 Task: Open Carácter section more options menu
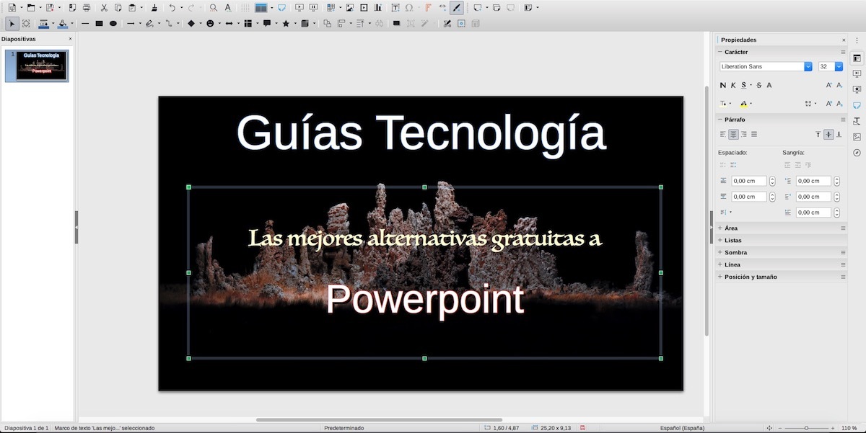click(x=843, y=52)
